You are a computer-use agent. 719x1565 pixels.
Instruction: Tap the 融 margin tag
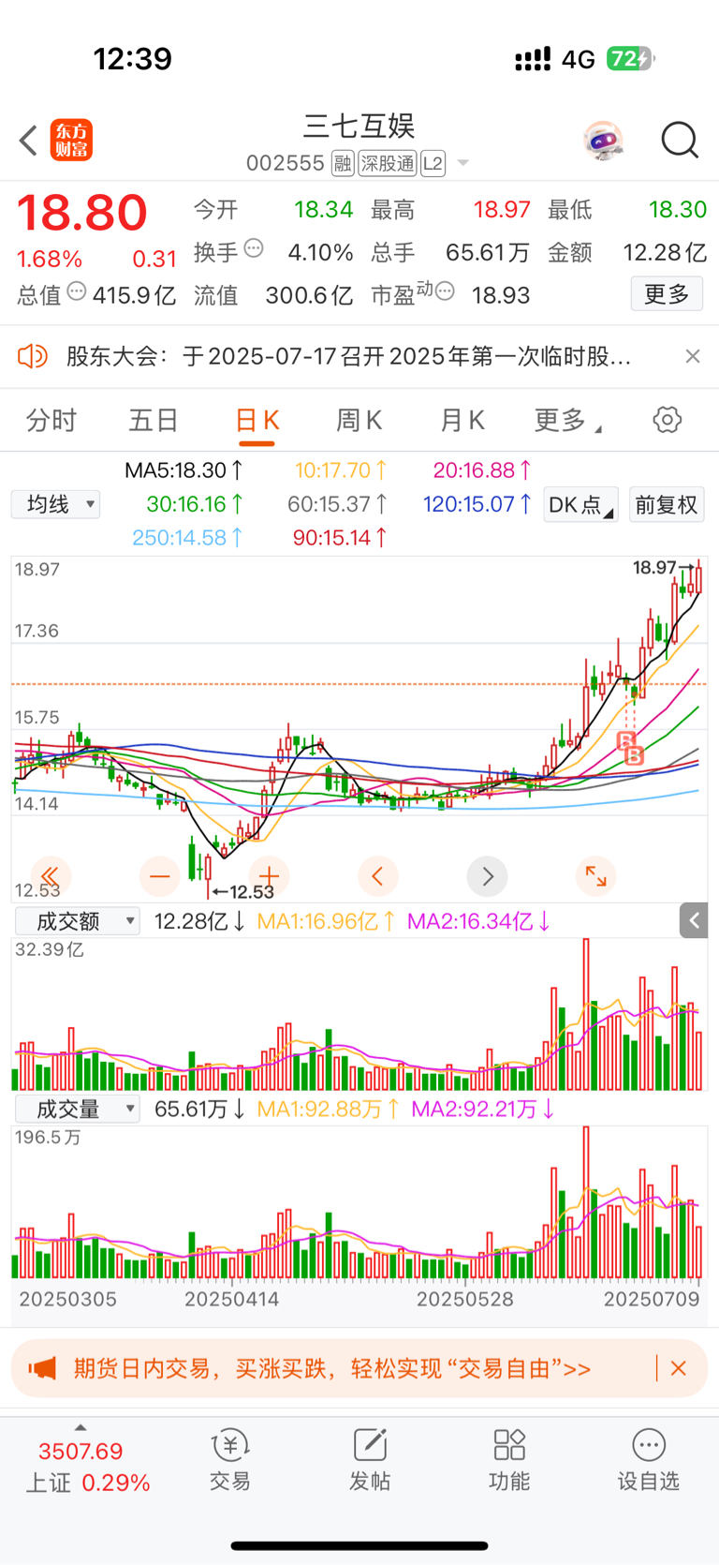pyautogui.click(x=343, y=164)
